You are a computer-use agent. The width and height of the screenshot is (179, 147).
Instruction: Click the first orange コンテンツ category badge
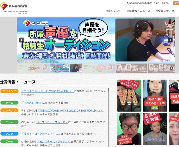9,91
